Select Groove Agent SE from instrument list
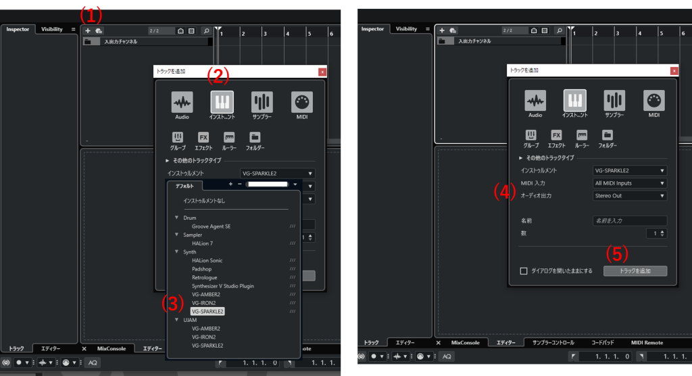The height and width of the screenshot is (376, 692). tap(211, 227)
